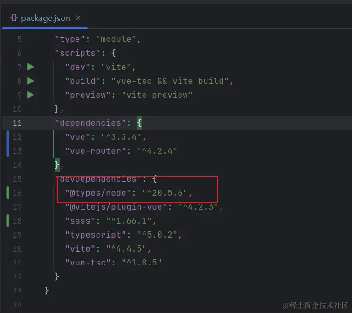Click the closing brace on line 23
This screenshot has height=313, width=352.
pos(47,291)
